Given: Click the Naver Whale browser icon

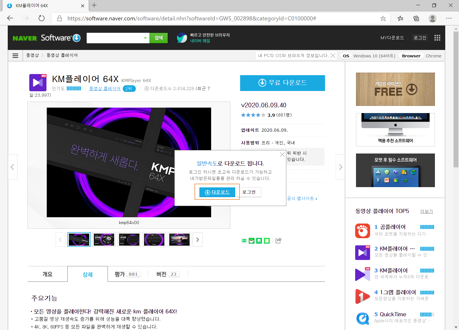Looking at the screenshot, I should (182, 38).
